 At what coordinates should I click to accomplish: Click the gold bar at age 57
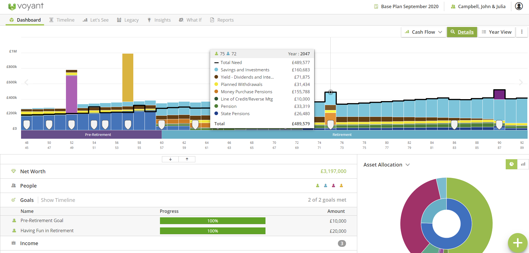128,78
